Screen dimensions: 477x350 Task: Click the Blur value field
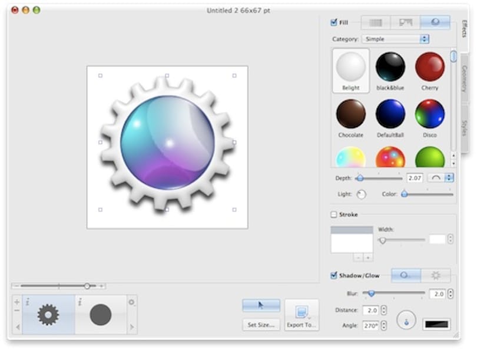[x=438, y=293]
